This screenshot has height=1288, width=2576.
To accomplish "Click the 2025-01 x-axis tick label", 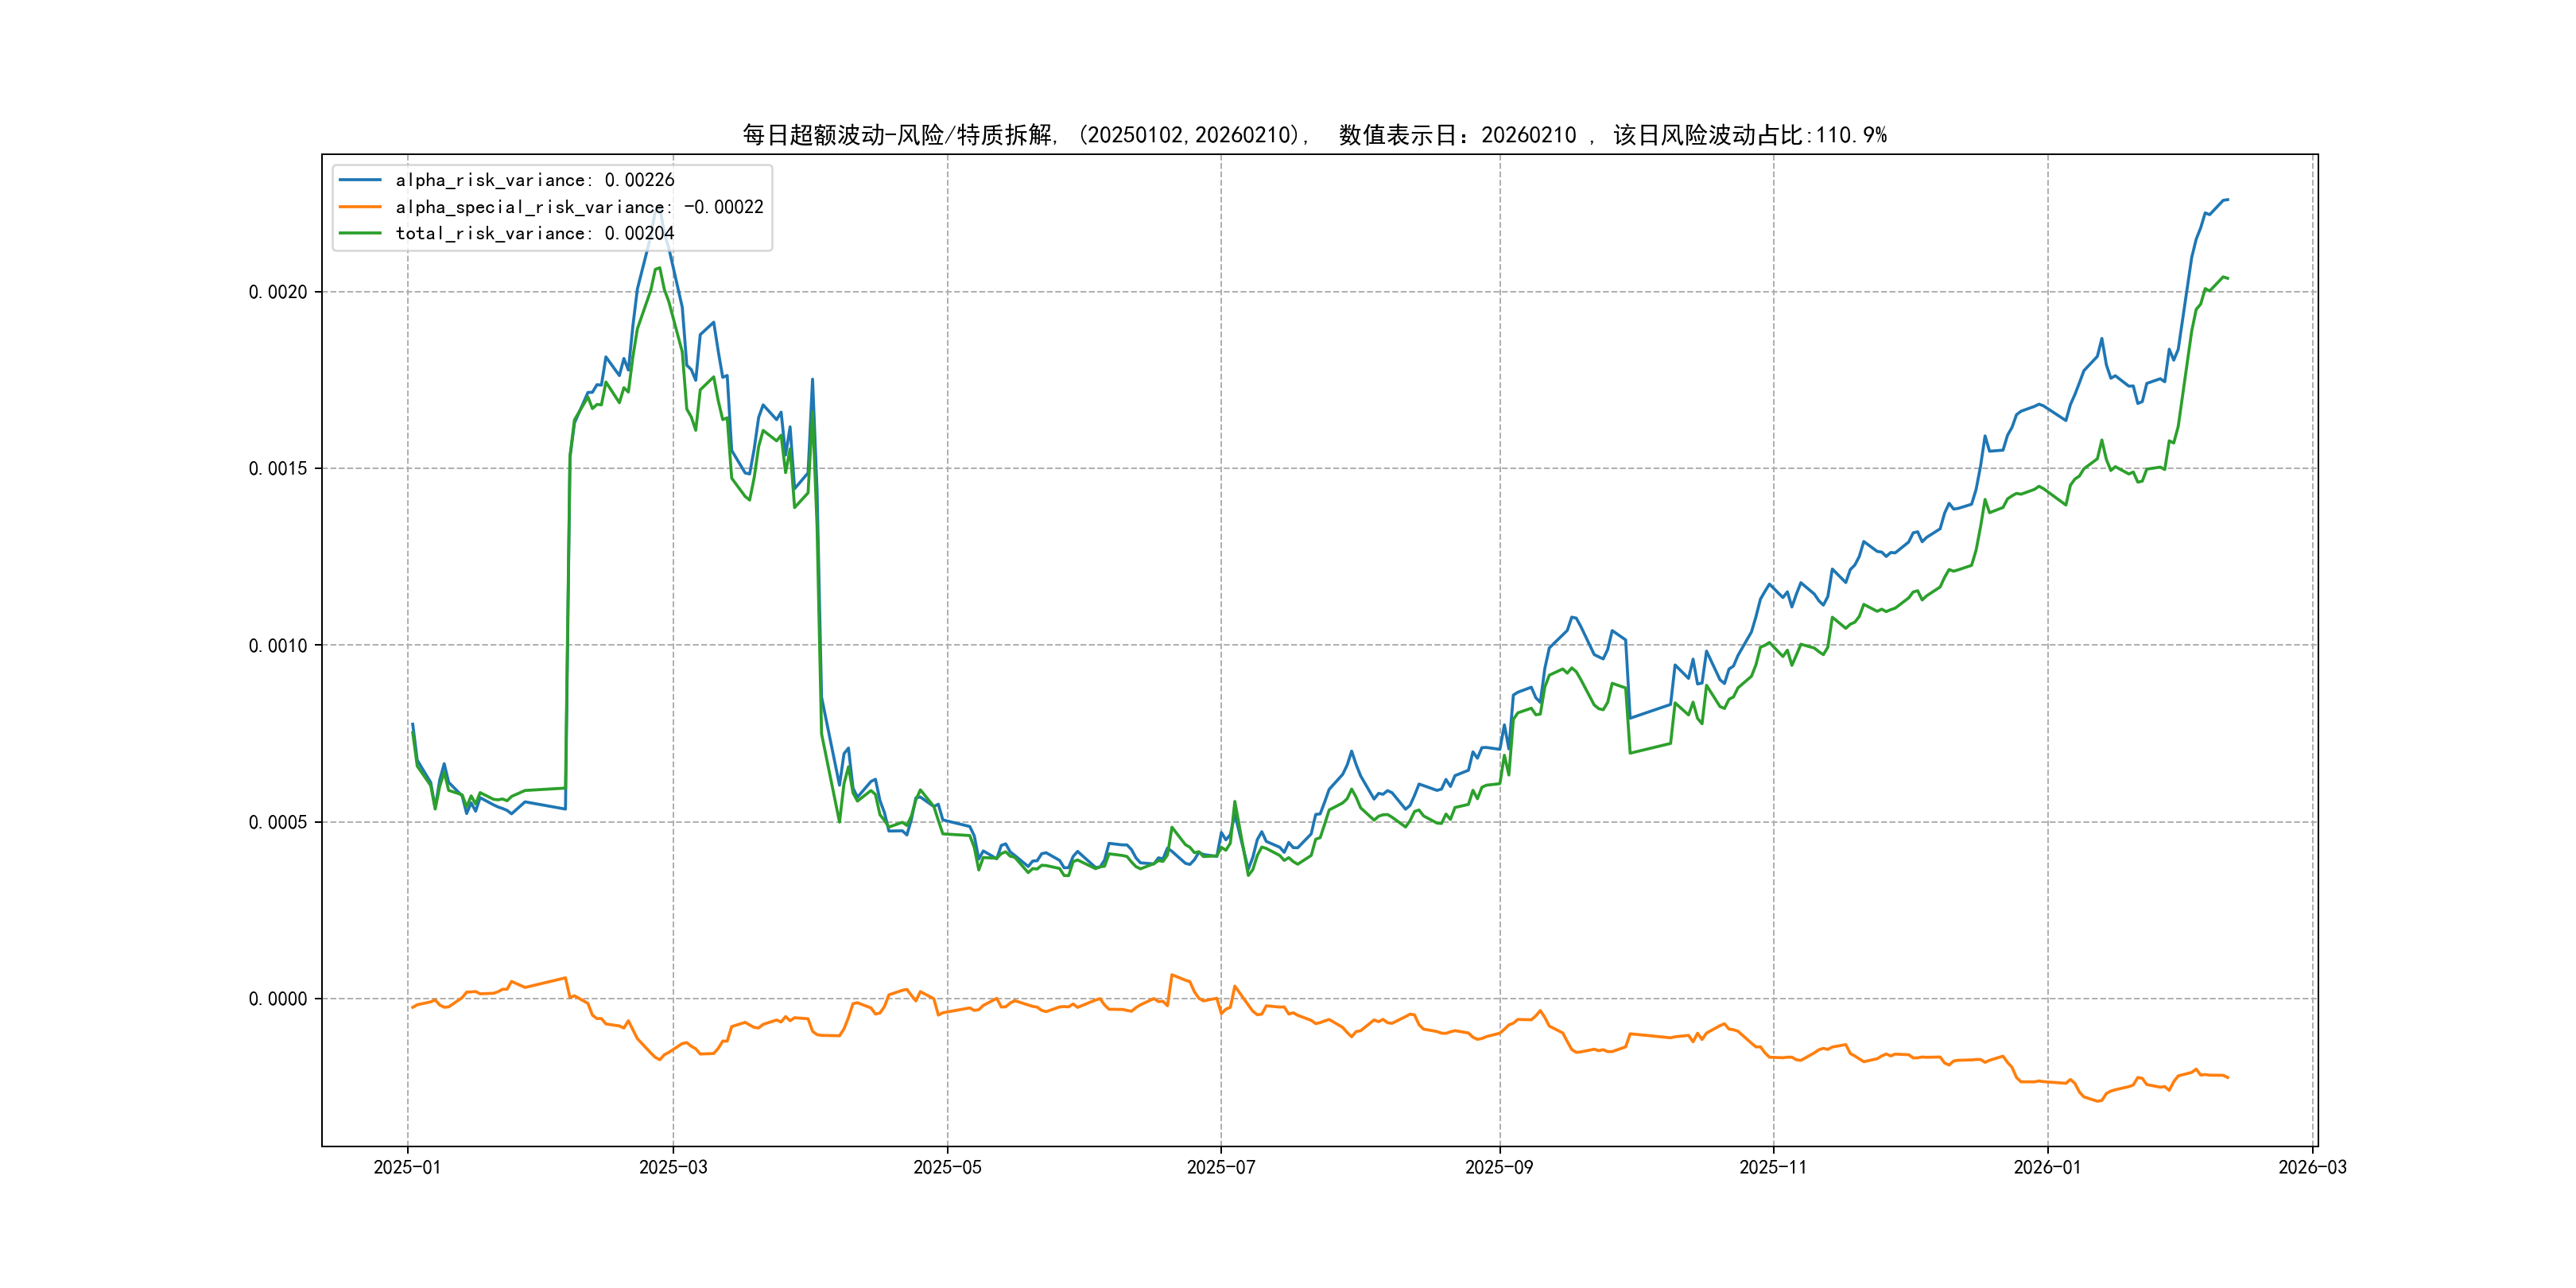I will 407,1167.
